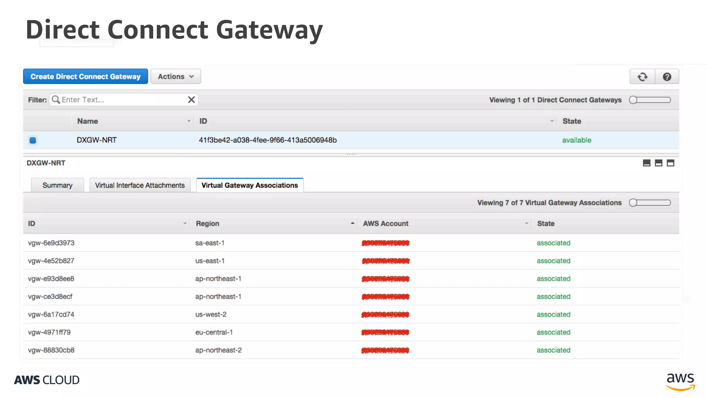Split pane using middle layout icon
This screenshot has width=707, height=398.
tap(658, 163)
